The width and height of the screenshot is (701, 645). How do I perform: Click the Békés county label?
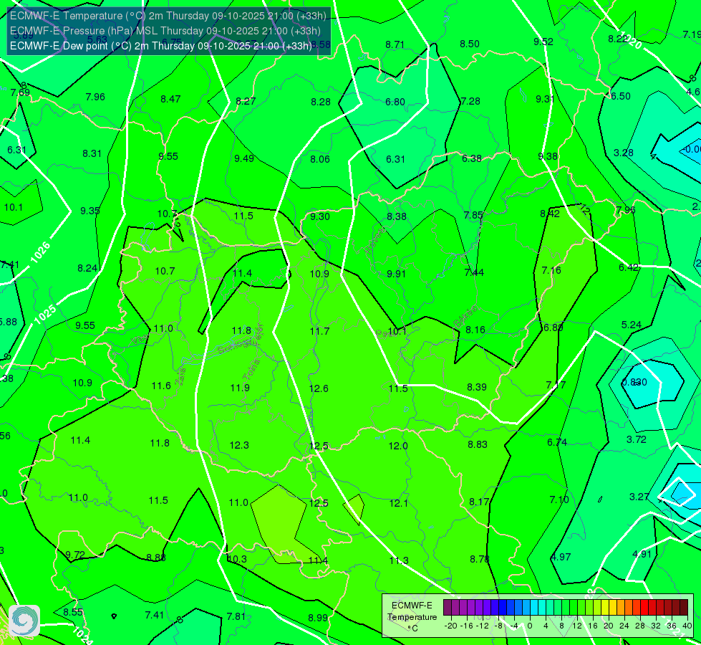coord(465,315)
